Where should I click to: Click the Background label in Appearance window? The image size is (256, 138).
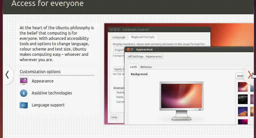[139, 74]
